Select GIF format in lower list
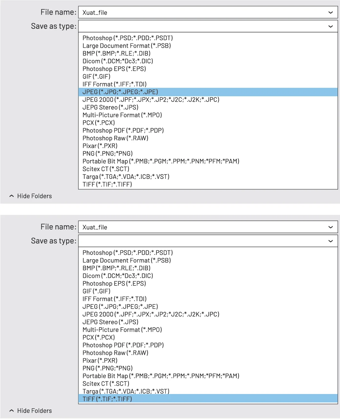 coord(96,291)
